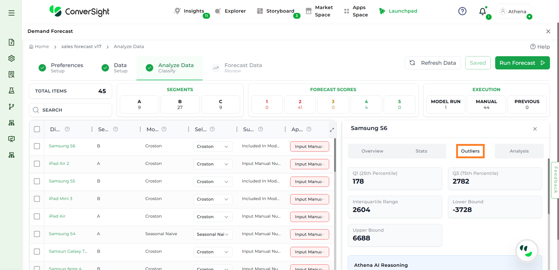This screenshot has width=559, height=270.
Task: Click the git branch icon in sidebar
Action: (11, 107)
